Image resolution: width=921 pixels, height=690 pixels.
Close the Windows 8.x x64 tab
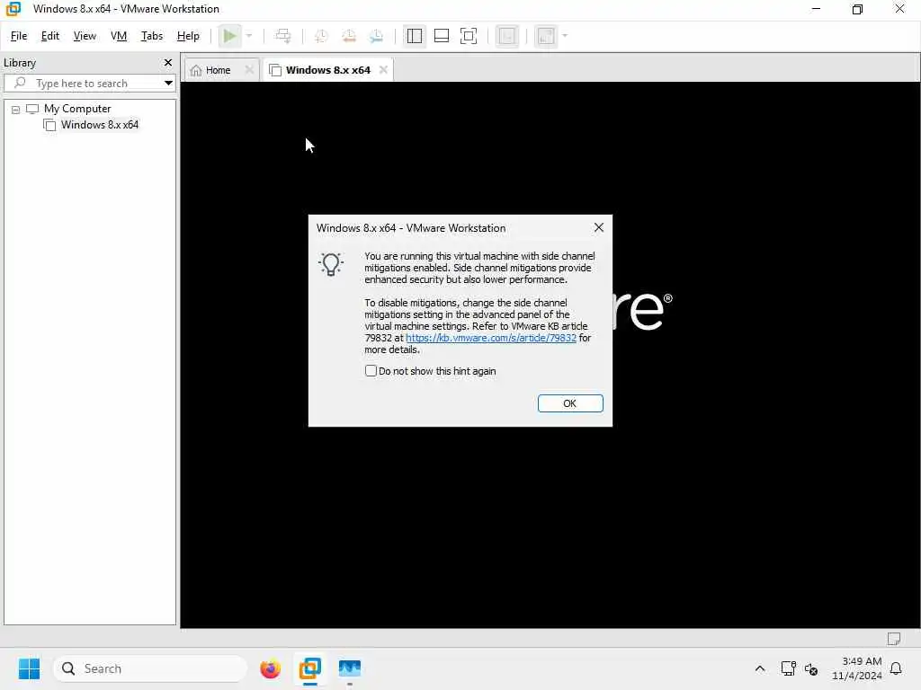383,70
